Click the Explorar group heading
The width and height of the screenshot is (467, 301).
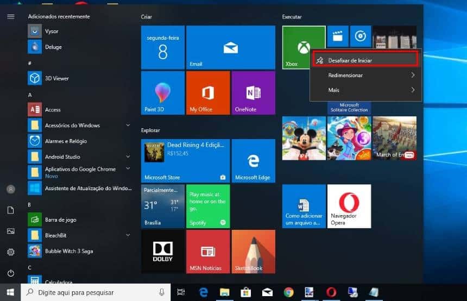(150, 130)
